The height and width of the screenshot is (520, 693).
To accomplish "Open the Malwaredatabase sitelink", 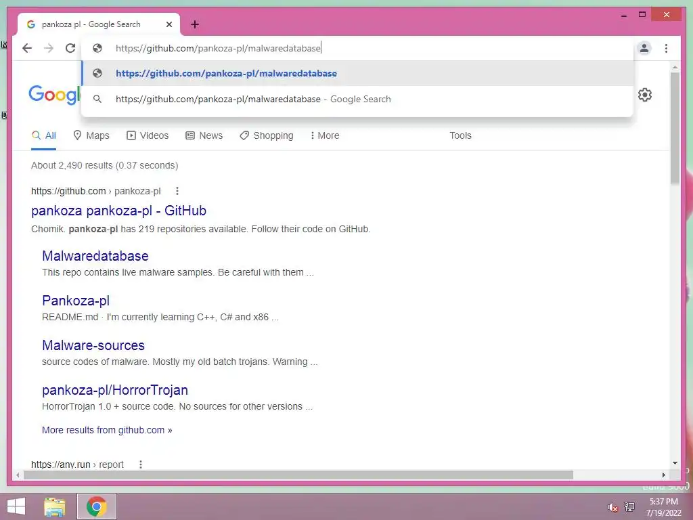I will pyautogui.click(x=95, y=256).
